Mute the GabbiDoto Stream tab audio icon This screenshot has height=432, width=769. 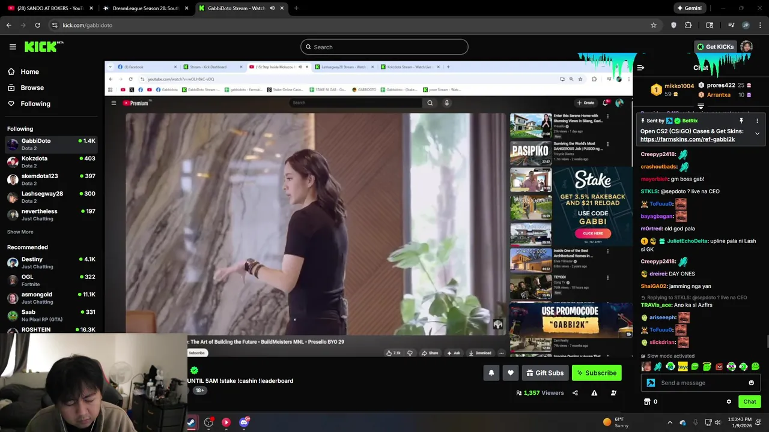pyautogui.click(x=272, y=8)
